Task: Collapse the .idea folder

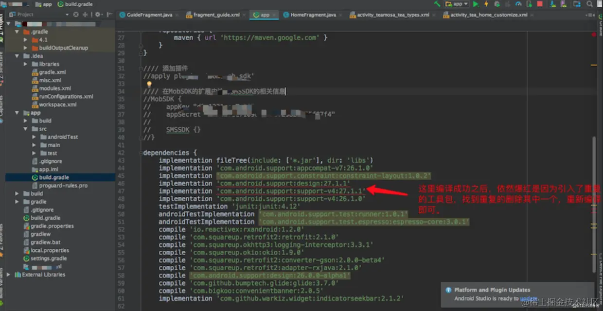Action: [18, 56]
